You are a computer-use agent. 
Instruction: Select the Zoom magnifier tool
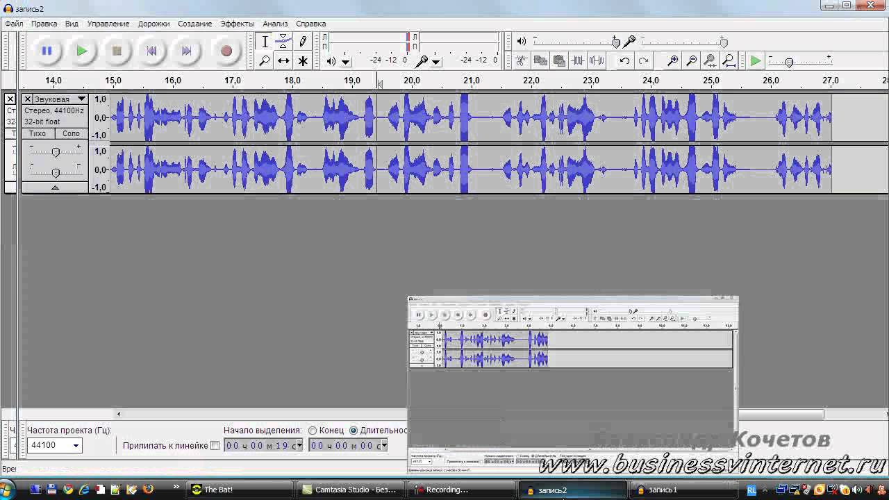click(x=265, y=61)
